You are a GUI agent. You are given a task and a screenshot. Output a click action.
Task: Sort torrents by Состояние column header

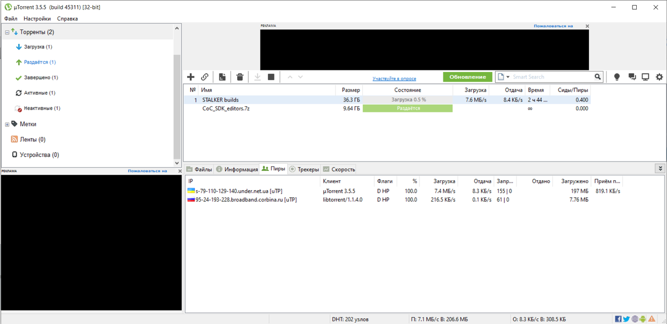click(x=407, y=90)
